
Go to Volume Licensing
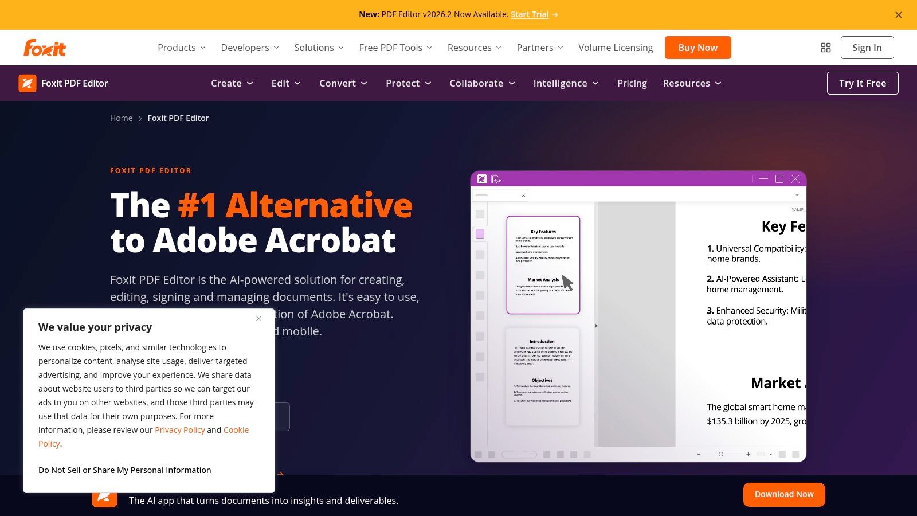[616, 48]
